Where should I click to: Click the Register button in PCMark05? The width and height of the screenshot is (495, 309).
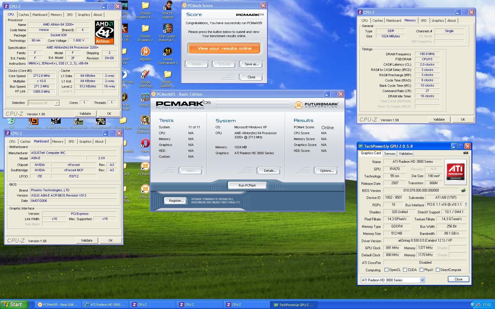tap(176, 201)
